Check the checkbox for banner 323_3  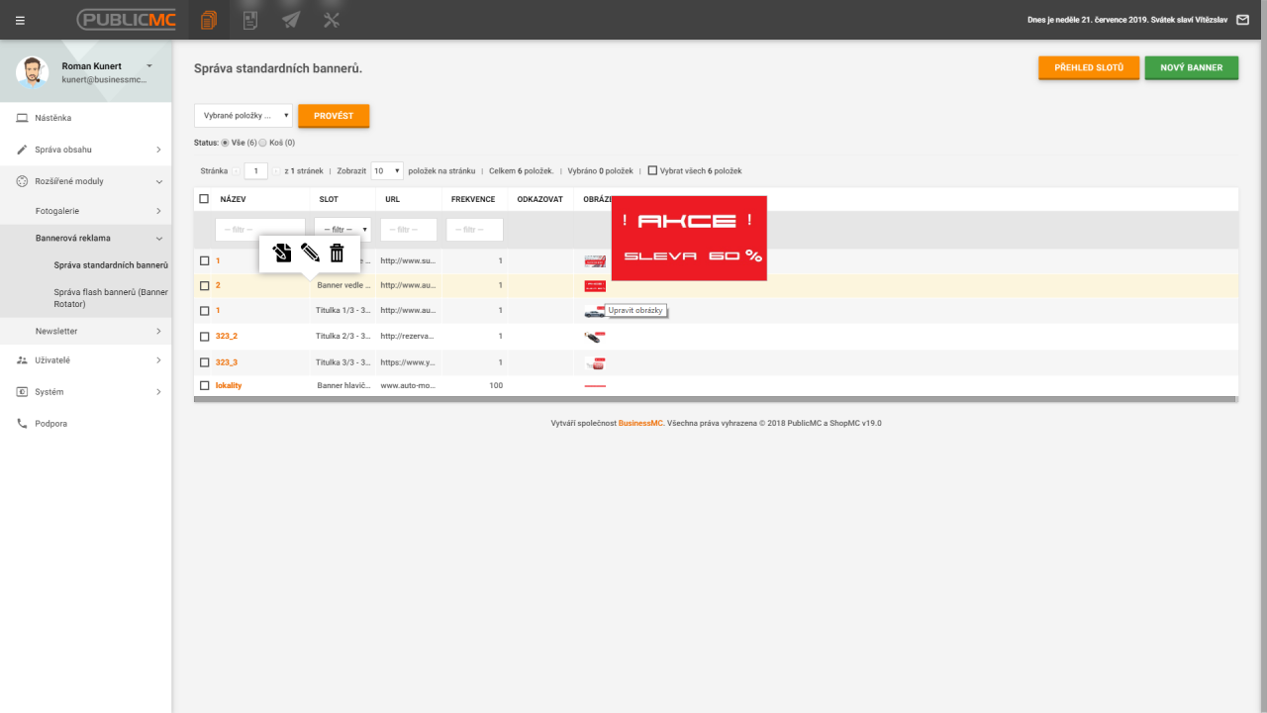pyautogui.click(x=205, y=362)
